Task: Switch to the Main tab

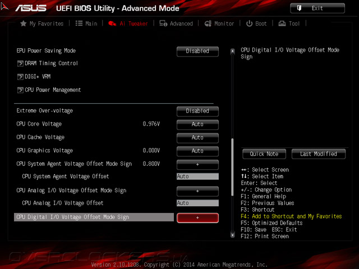Action: [86, 24]
